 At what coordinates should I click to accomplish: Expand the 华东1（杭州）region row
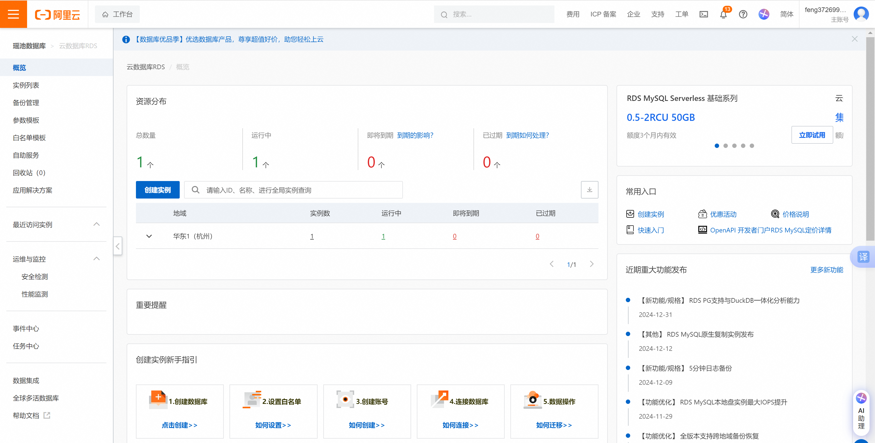(149, 236)
